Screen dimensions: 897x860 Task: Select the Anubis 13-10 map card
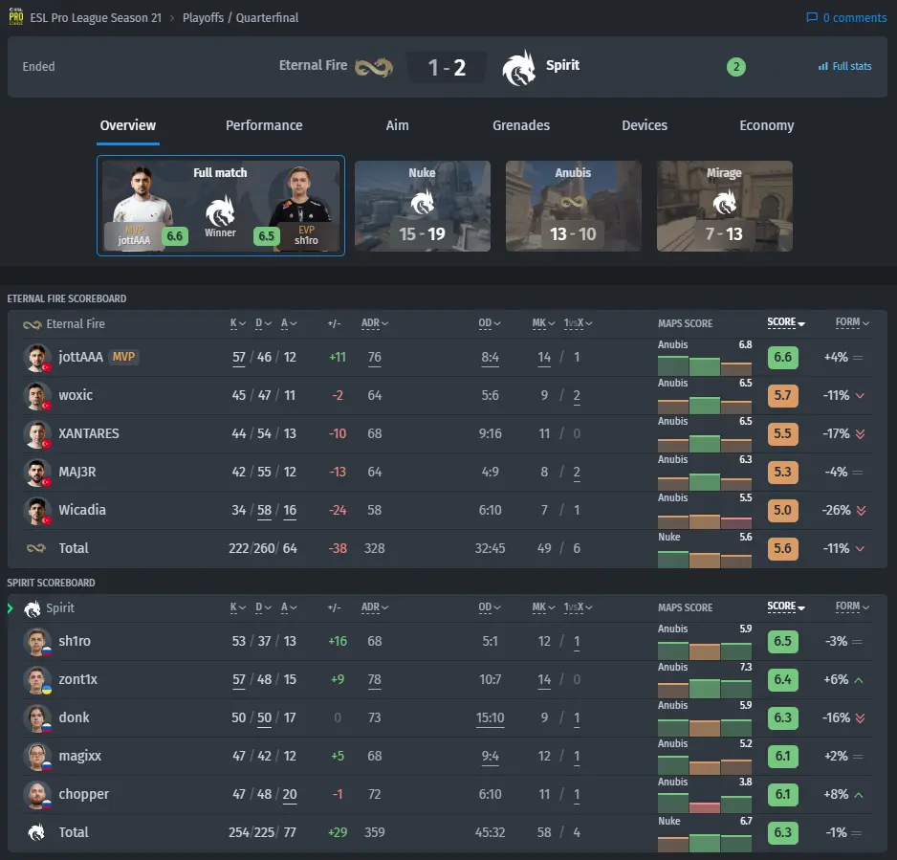pyautogui.click(x=573, y=206)
